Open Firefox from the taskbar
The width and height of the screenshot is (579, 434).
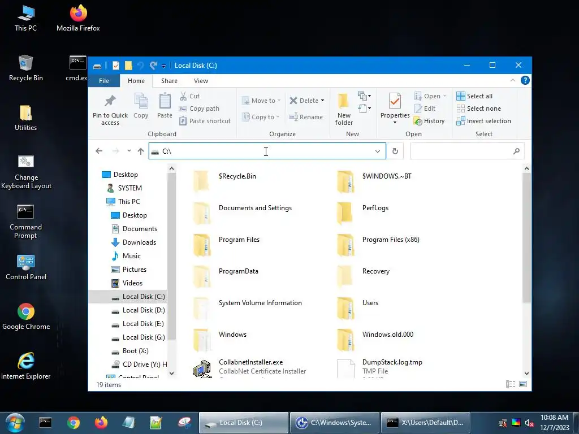click(x=101, y=423)
